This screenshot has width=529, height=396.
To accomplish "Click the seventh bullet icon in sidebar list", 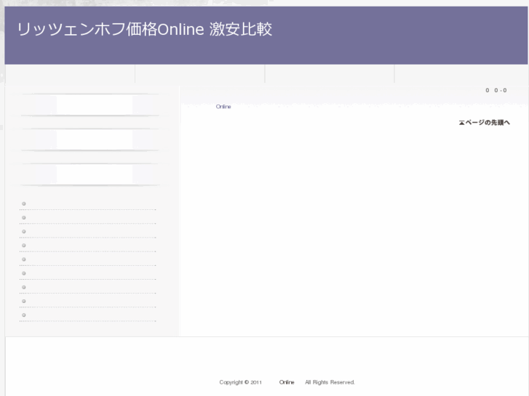I will 24,287.
